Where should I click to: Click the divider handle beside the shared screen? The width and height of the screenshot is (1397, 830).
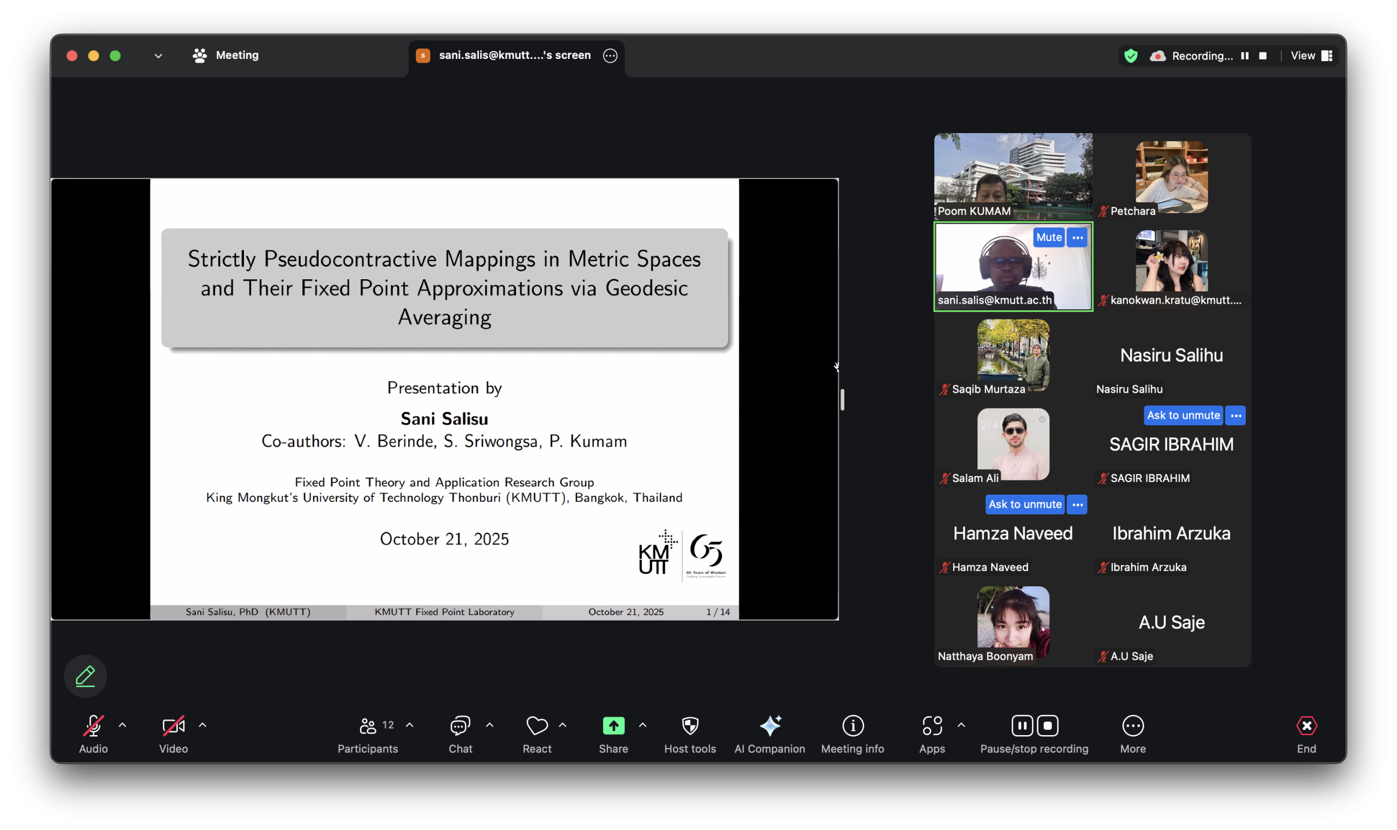pyautogui.click(x=842, y=399)
